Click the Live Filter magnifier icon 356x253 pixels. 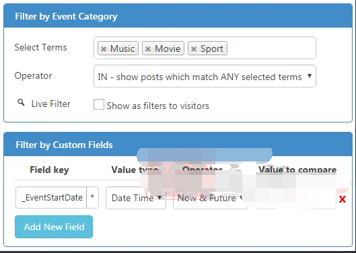point(21,103)
